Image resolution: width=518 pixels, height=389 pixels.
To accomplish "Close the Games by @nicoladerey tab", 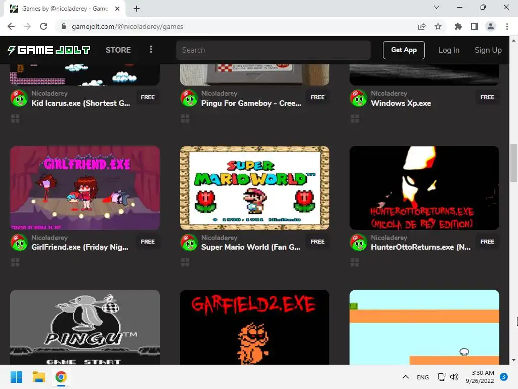I will 117,9.
